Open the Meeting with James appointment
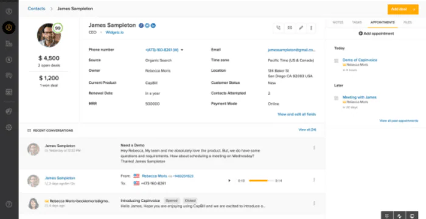Screen dimensions: 426x219 point(360,97)
